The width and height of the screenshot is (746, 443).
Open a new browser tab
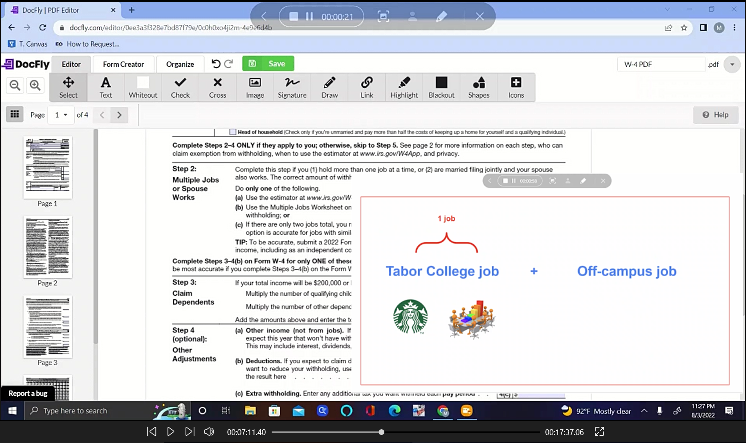[x=132, y=10]
